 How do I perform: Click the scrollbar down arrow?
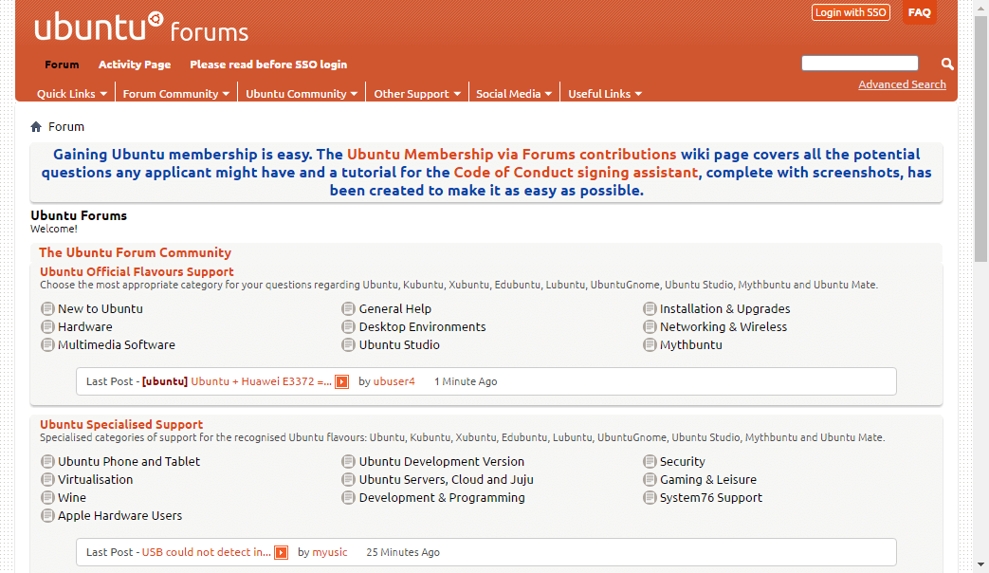[x=980, y=564]
